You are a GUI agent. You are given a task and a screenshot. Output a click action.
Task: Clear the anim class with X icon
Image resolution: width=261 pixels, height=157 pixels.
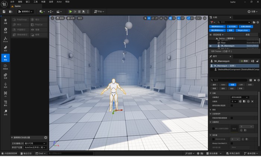252,101
